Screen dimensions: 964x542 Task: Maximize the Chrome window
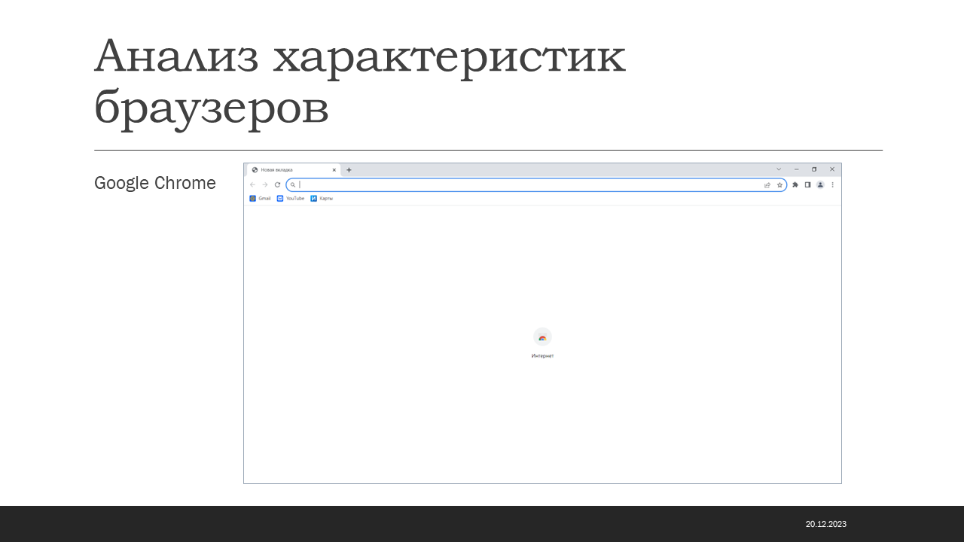point(814,169)
